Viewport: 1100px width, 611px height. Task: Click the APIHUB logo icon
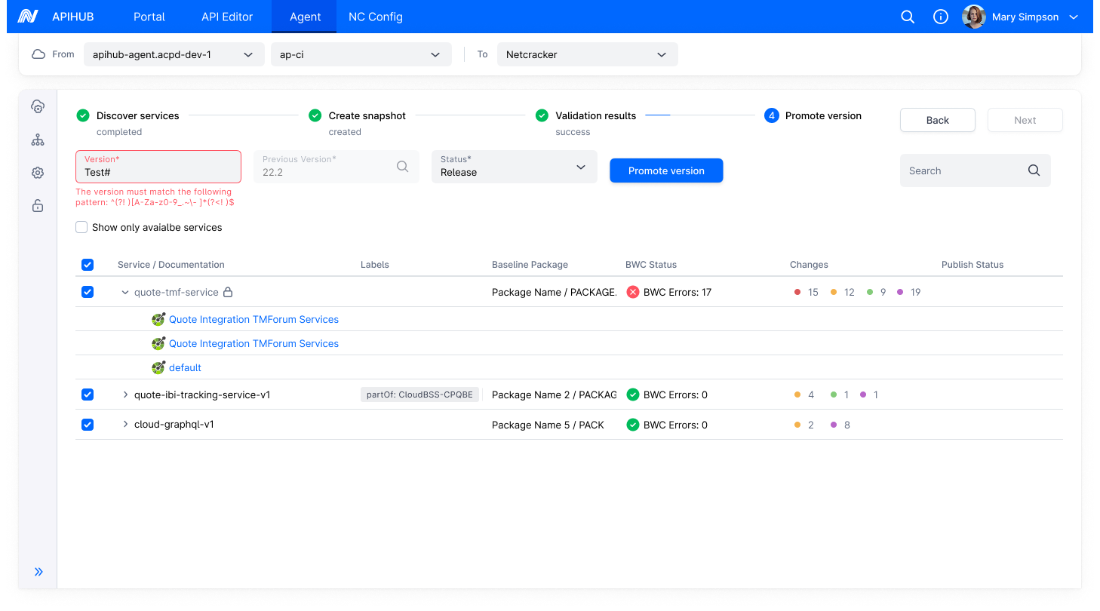[28, 17]
